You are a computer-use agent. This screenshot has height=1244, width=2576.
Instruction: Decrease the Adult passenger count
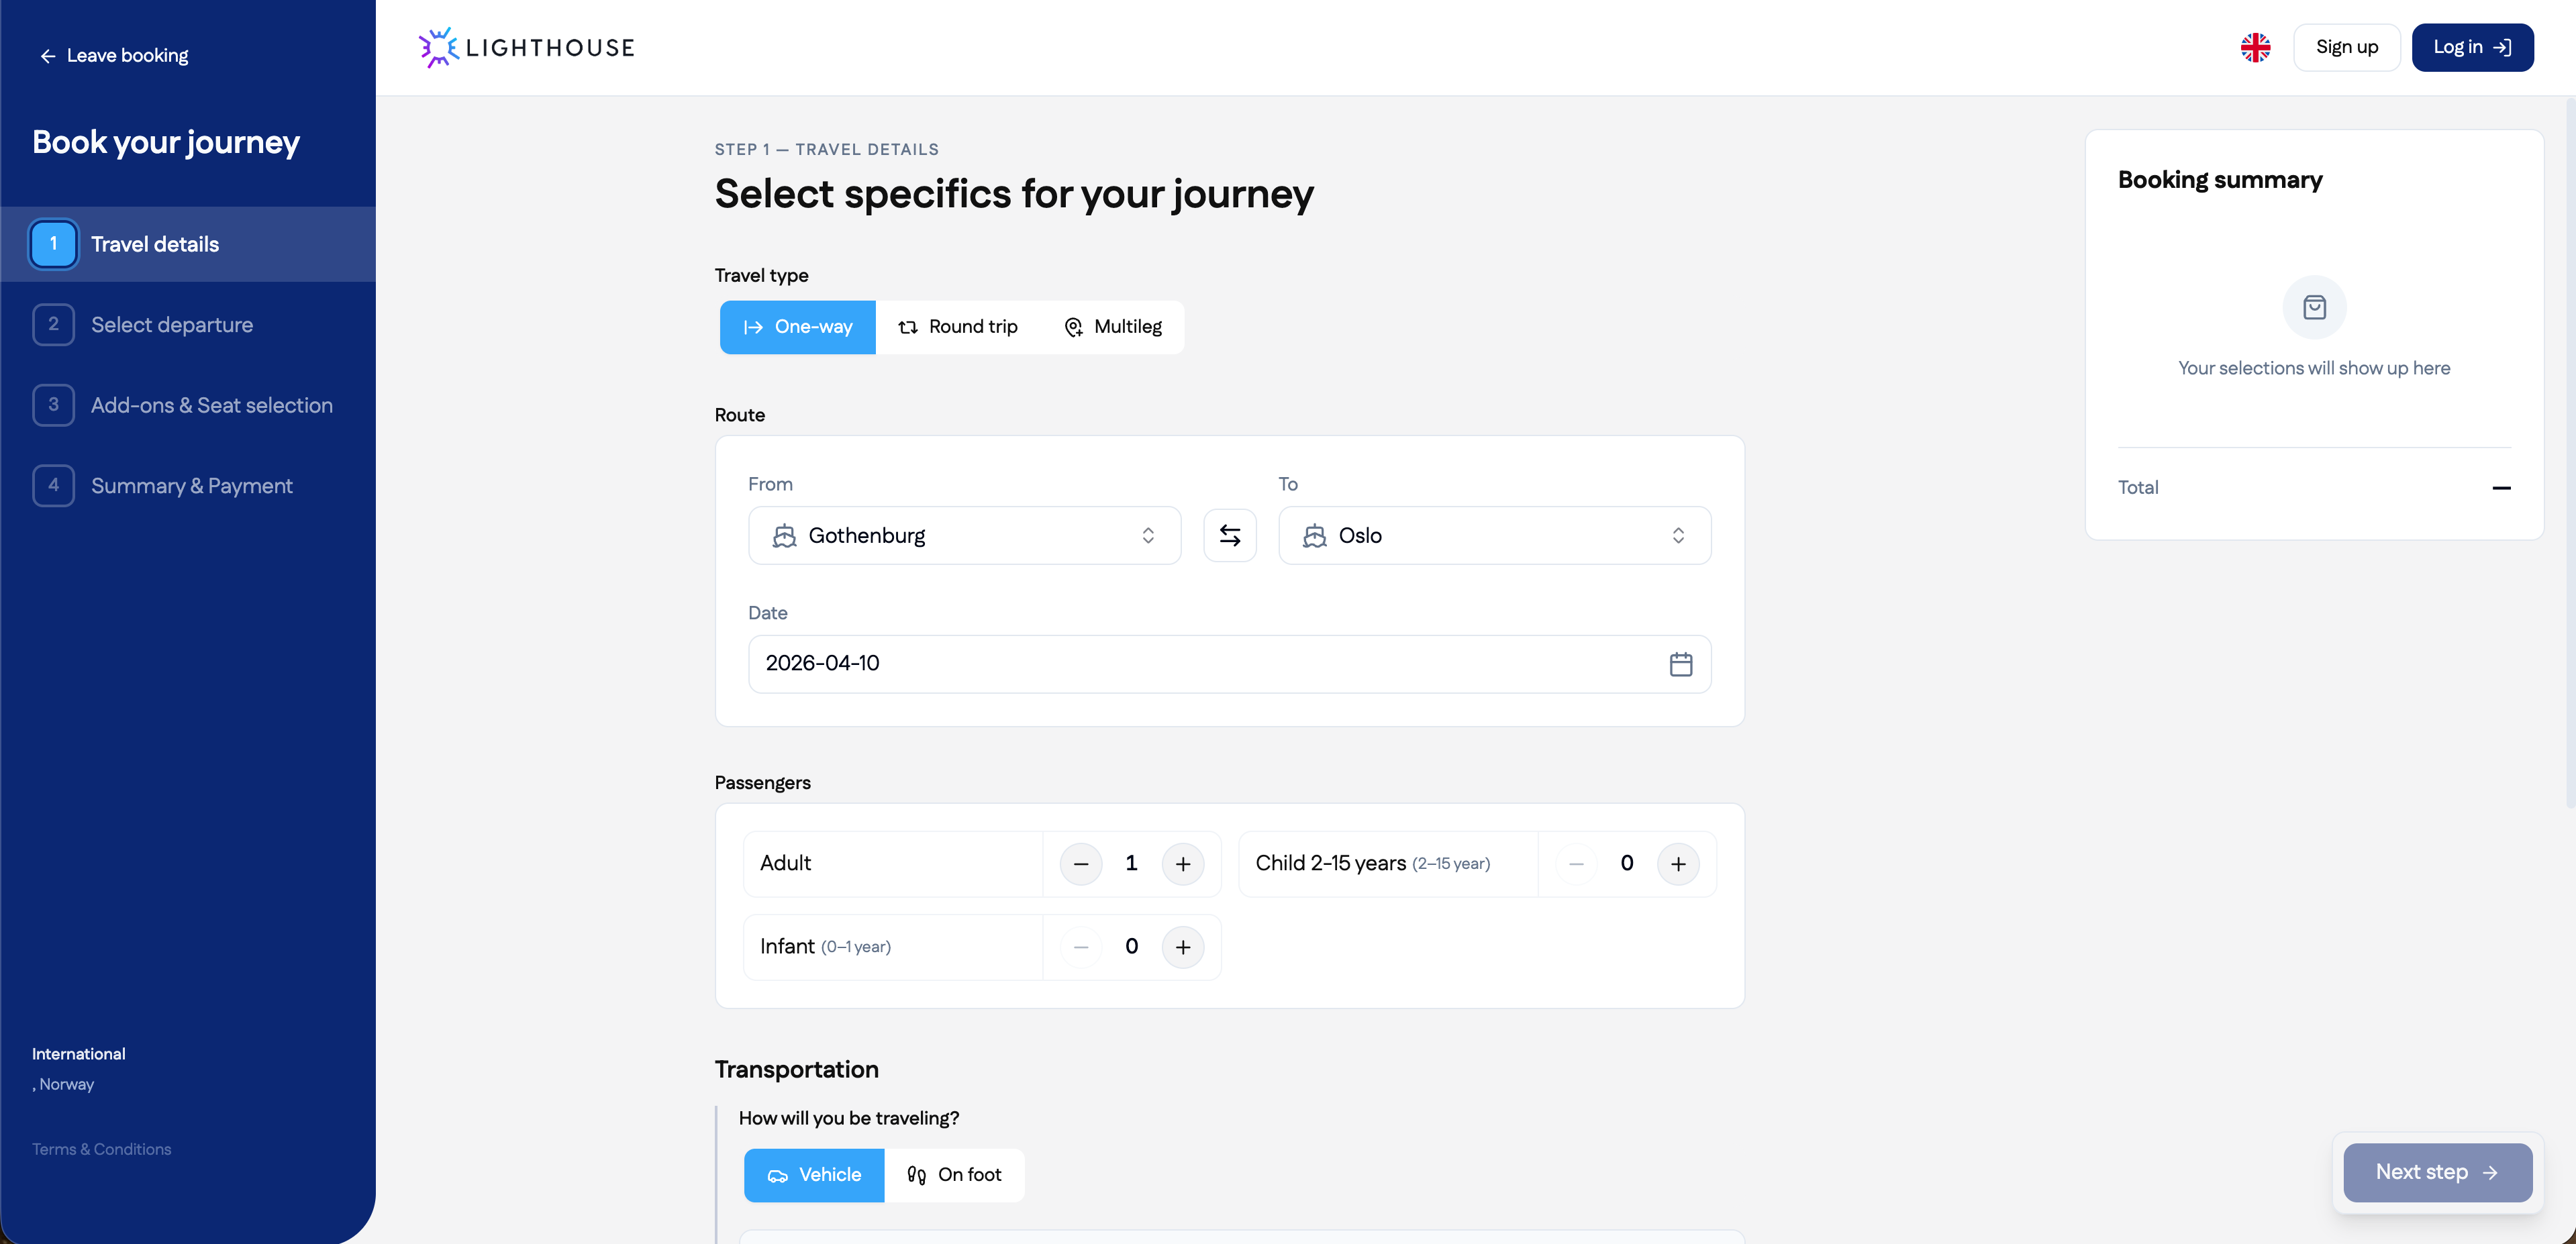(1080, 864)
